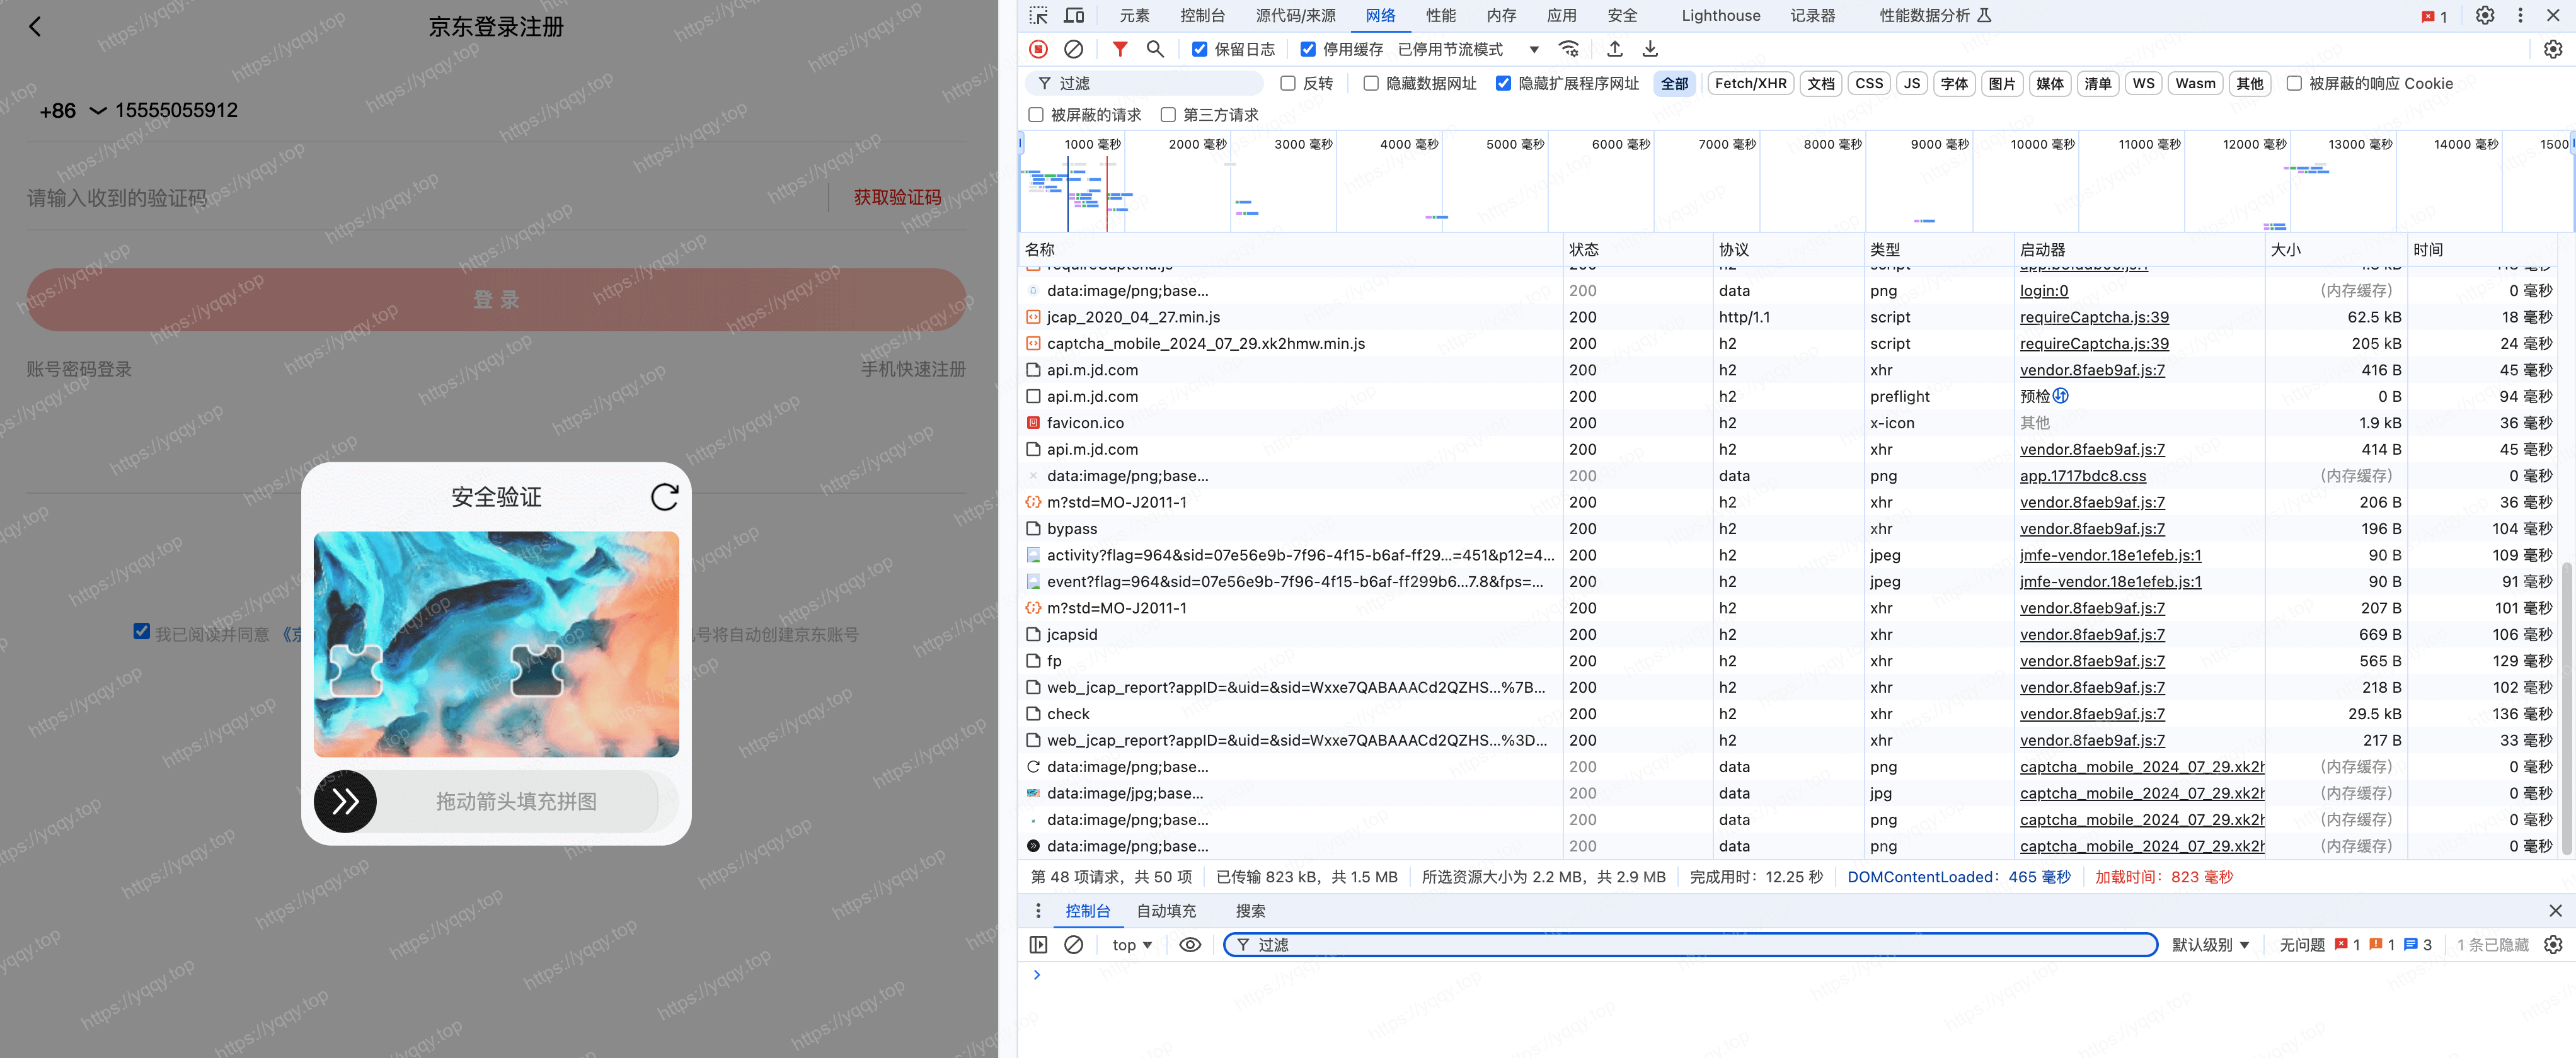Toggle the console sidebar icon
2576x1058 pixels.
coord(1039,945)
